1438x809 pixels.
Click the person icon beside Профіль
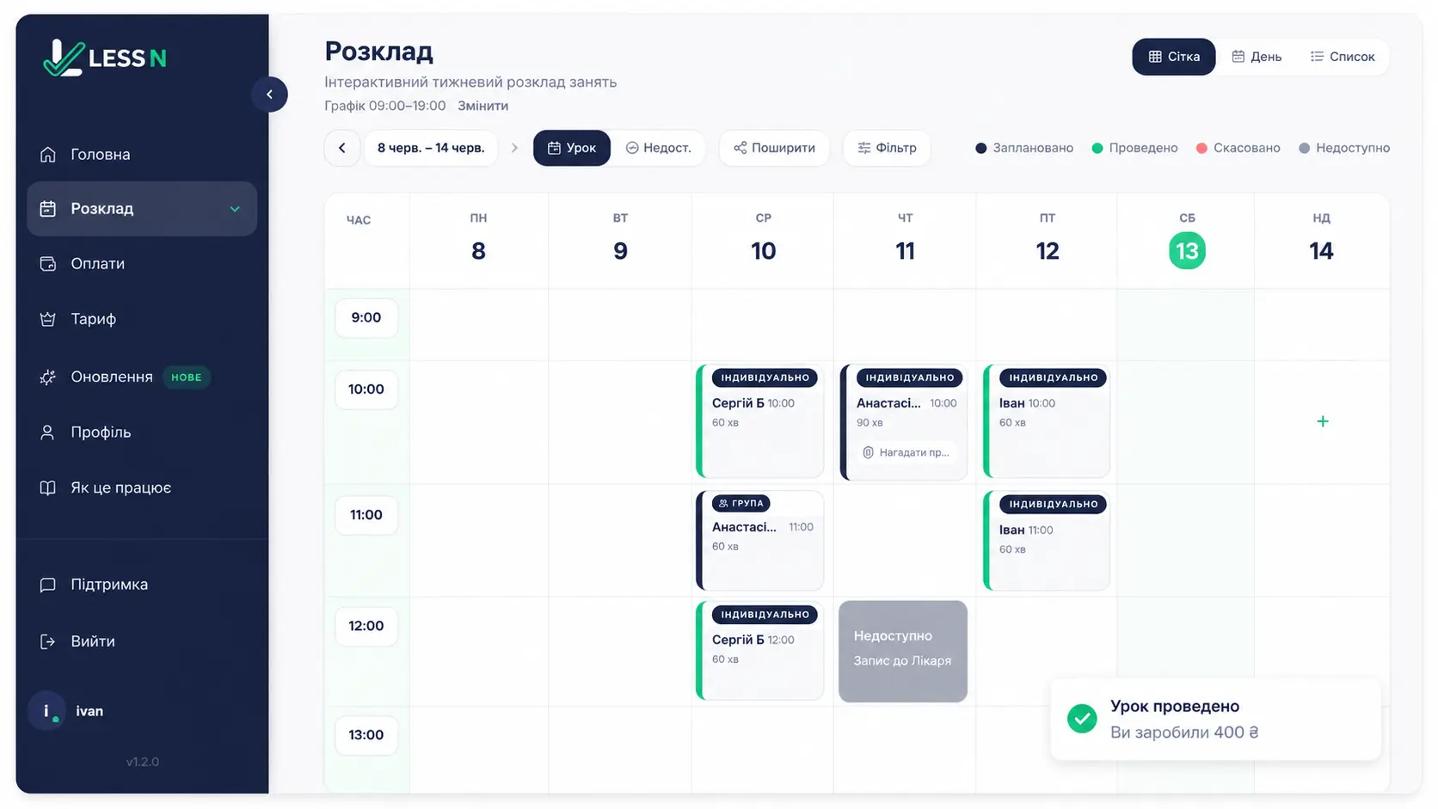(x=48, y=432)
